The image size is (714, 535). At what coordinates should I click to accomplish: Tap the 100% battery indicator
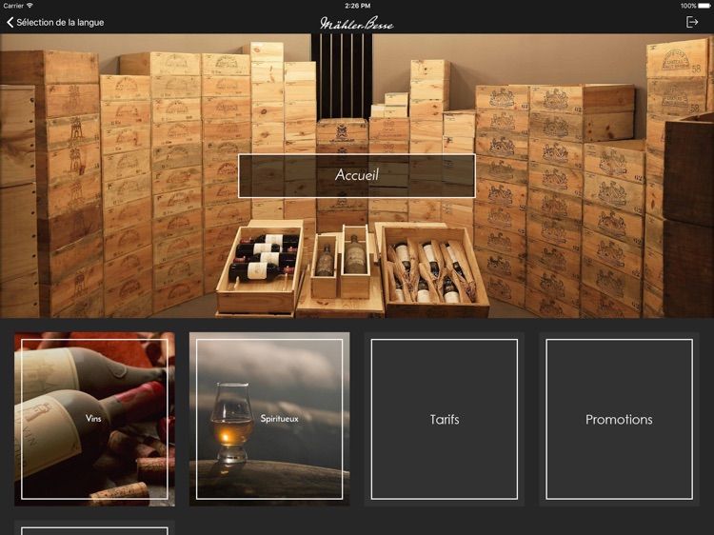694,6
